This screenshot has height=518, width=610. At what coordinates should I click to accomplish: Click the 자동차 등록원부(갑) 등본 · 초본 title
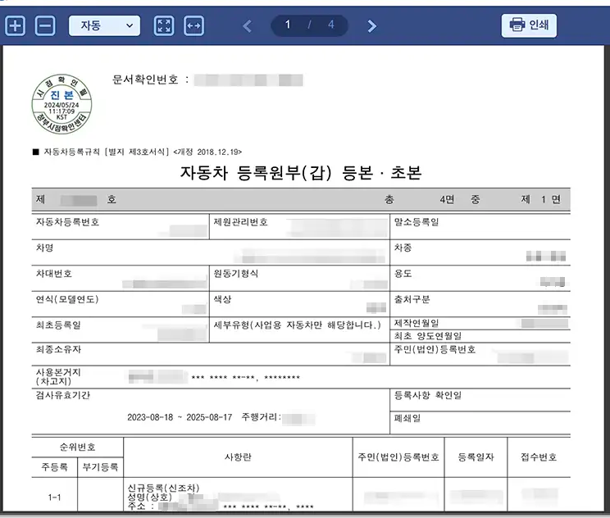click(x=301, y=172)
